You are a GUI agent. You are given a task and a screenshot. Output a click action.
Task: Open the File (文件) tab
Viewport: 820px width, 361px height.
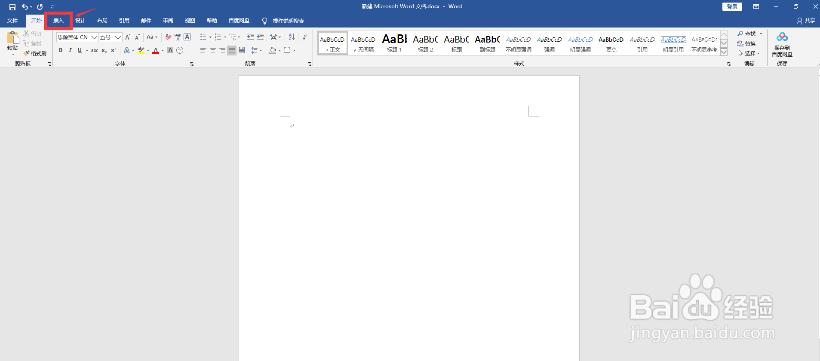tap(12, 21)
